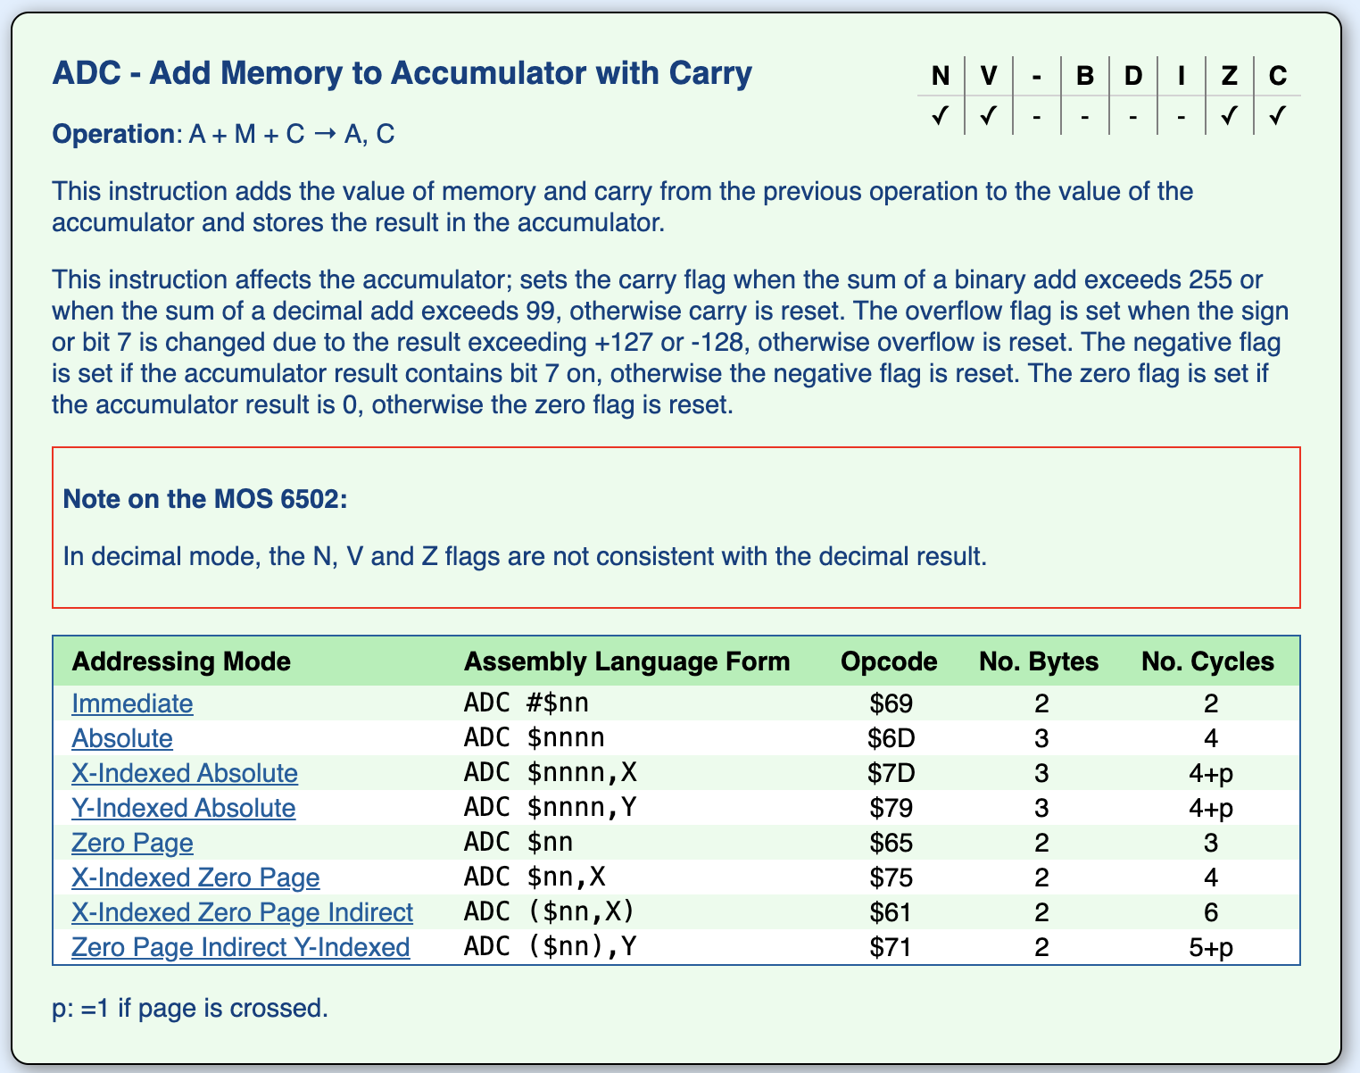This screenshot has width=1360, height=1073.
Task: Click opcode $71
Action: point(891,947)
